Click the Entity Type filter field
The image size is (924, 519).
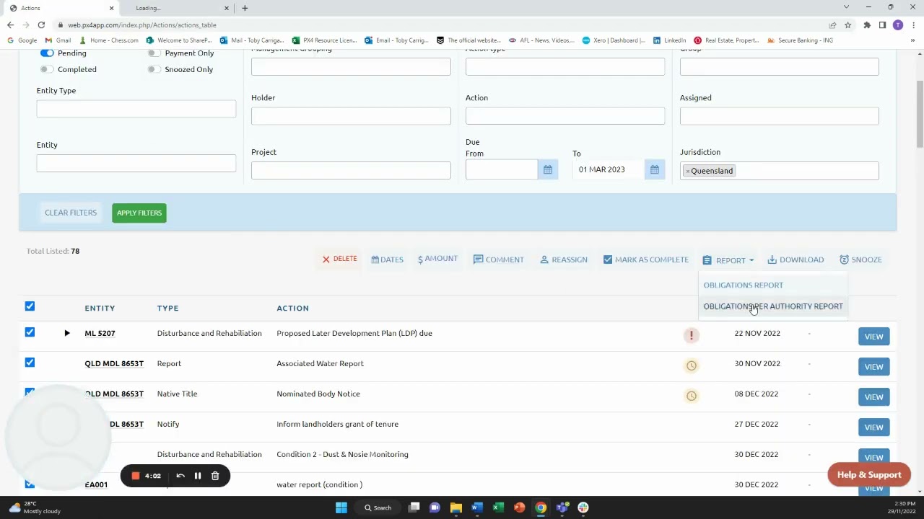tap(136, 109)
